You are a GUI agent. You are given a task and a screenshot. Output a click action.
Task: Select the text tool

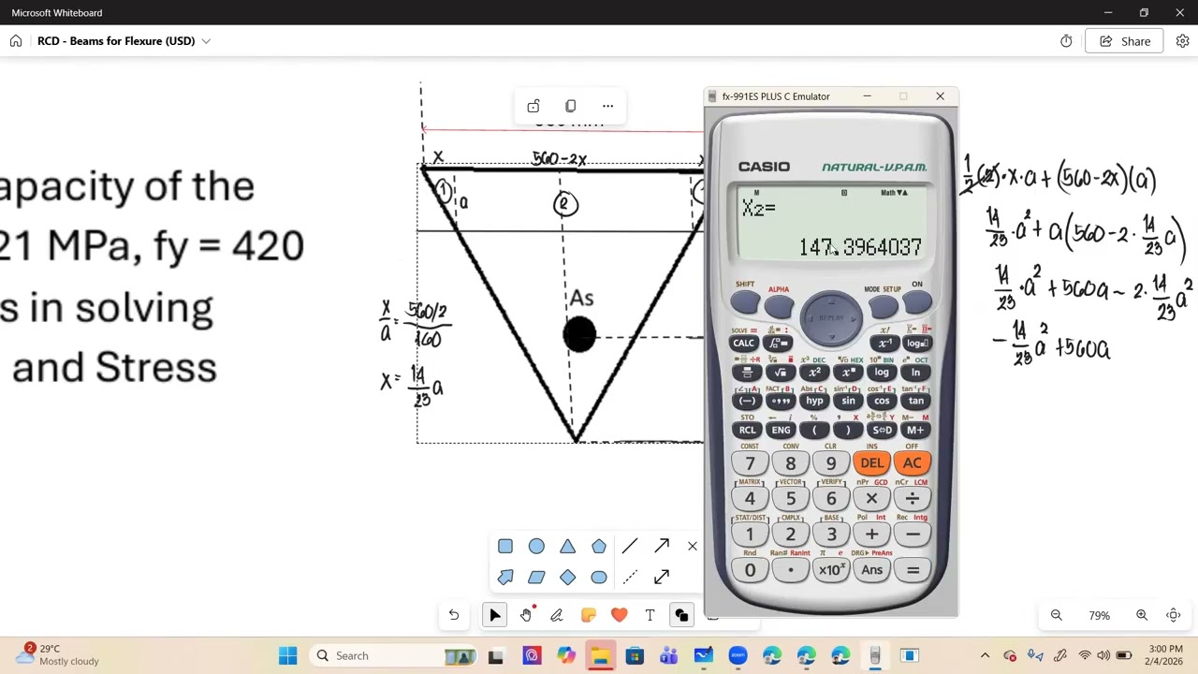click(650, 615)
